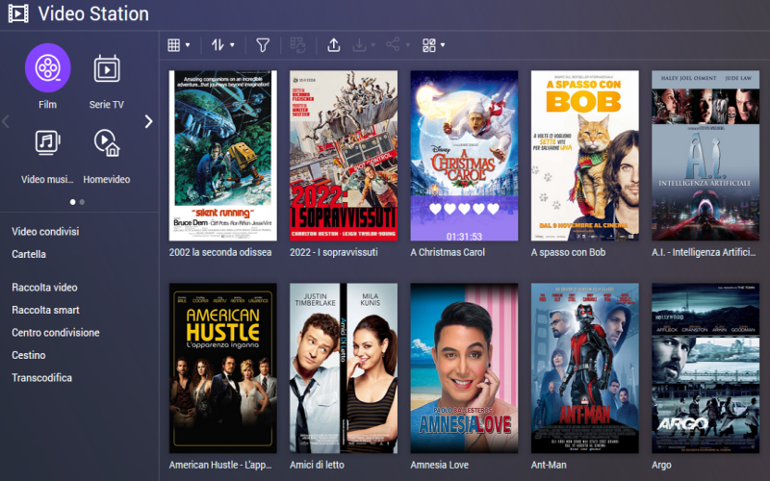
Task: Open the multi-select tiles icon
Action: tap(428, 45)
